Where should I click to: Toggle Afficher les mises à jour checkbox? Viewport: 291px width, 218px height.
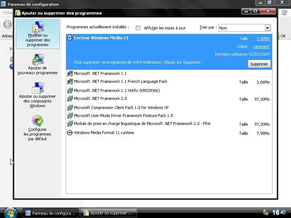click(138, 28)
